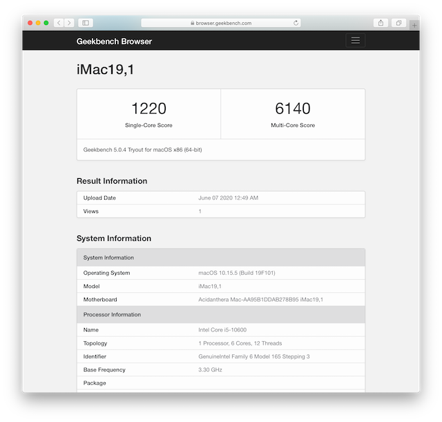
Task: Click the Processor Information table header
Action: pyautogui.click(x=221, y=314)
